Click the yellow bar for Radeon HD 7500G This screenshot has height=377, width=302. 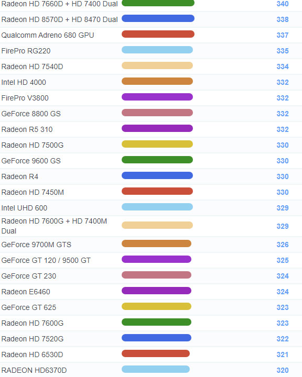(x=157, y=144)
